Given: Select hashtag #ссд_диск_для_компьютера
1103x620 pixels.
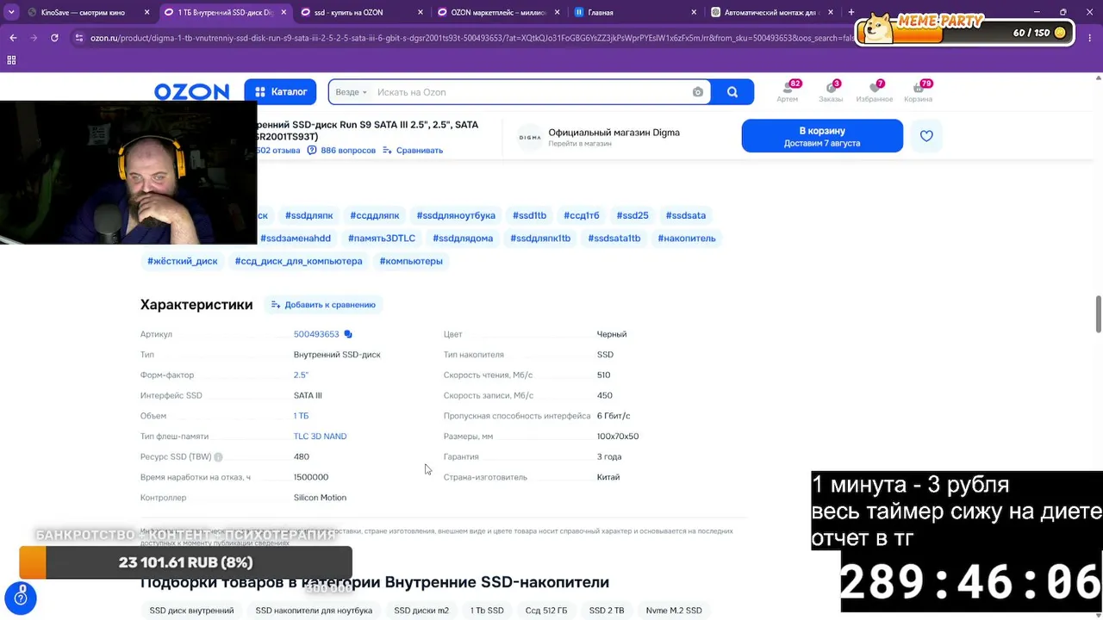Looking at the screenshot, I should 298,261.
